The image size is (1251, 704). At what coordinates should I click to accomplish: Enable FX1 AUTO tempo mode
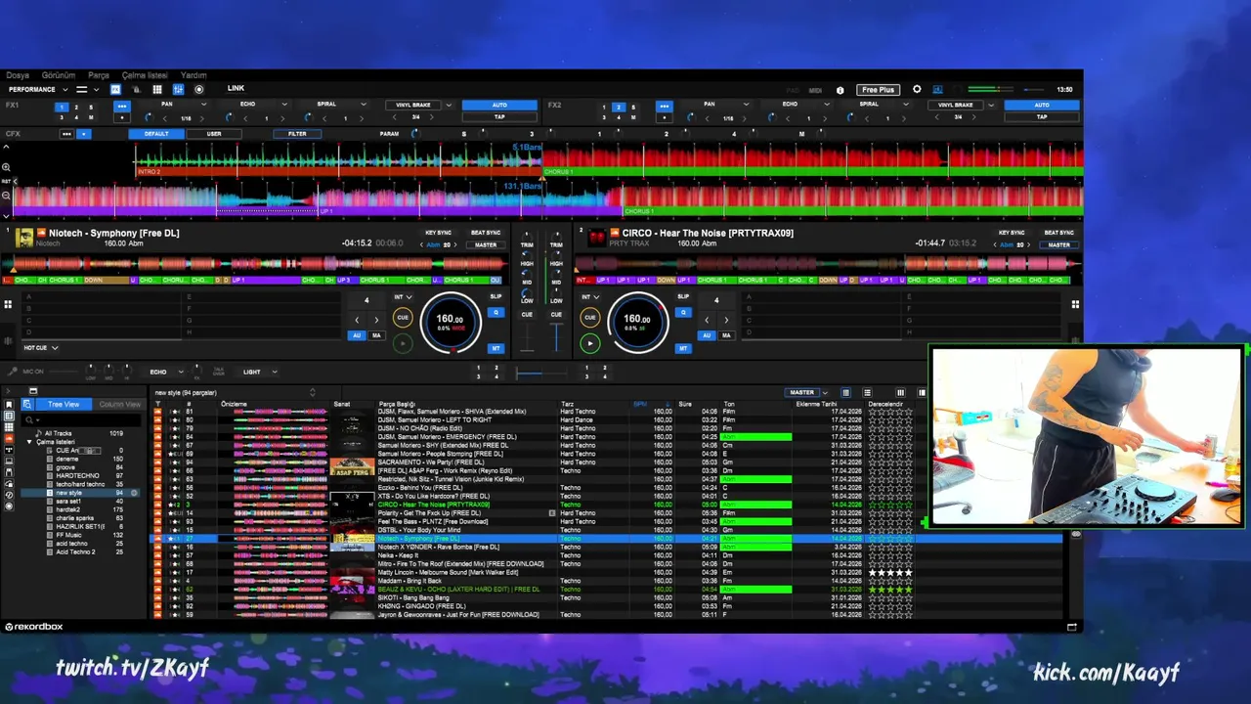click(499, 105)
